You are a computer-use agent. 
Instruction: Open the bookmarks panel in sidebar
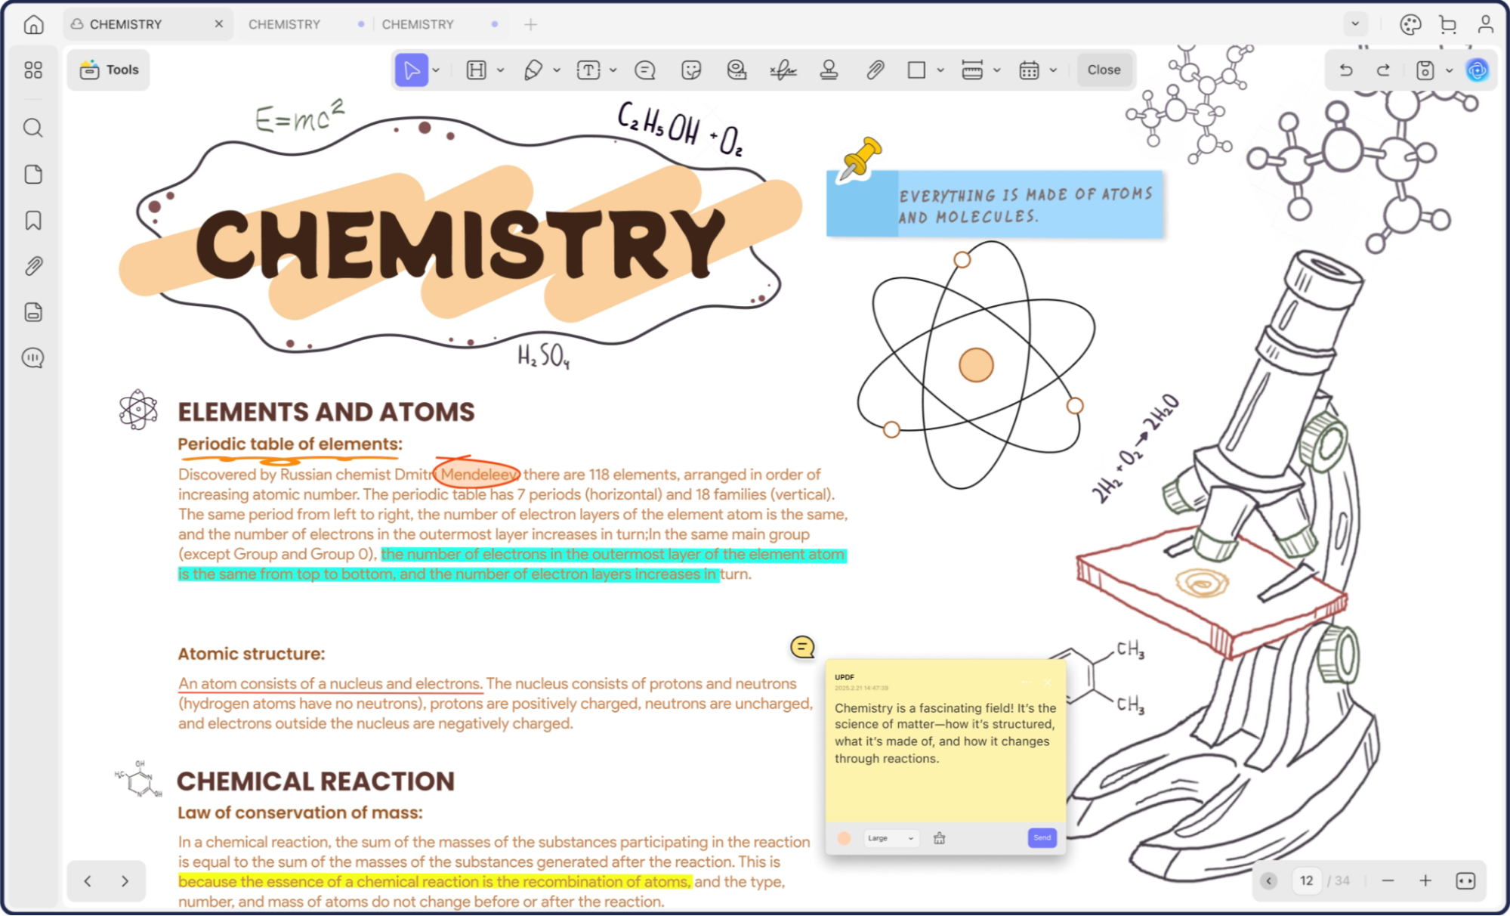tap(33, 221)
